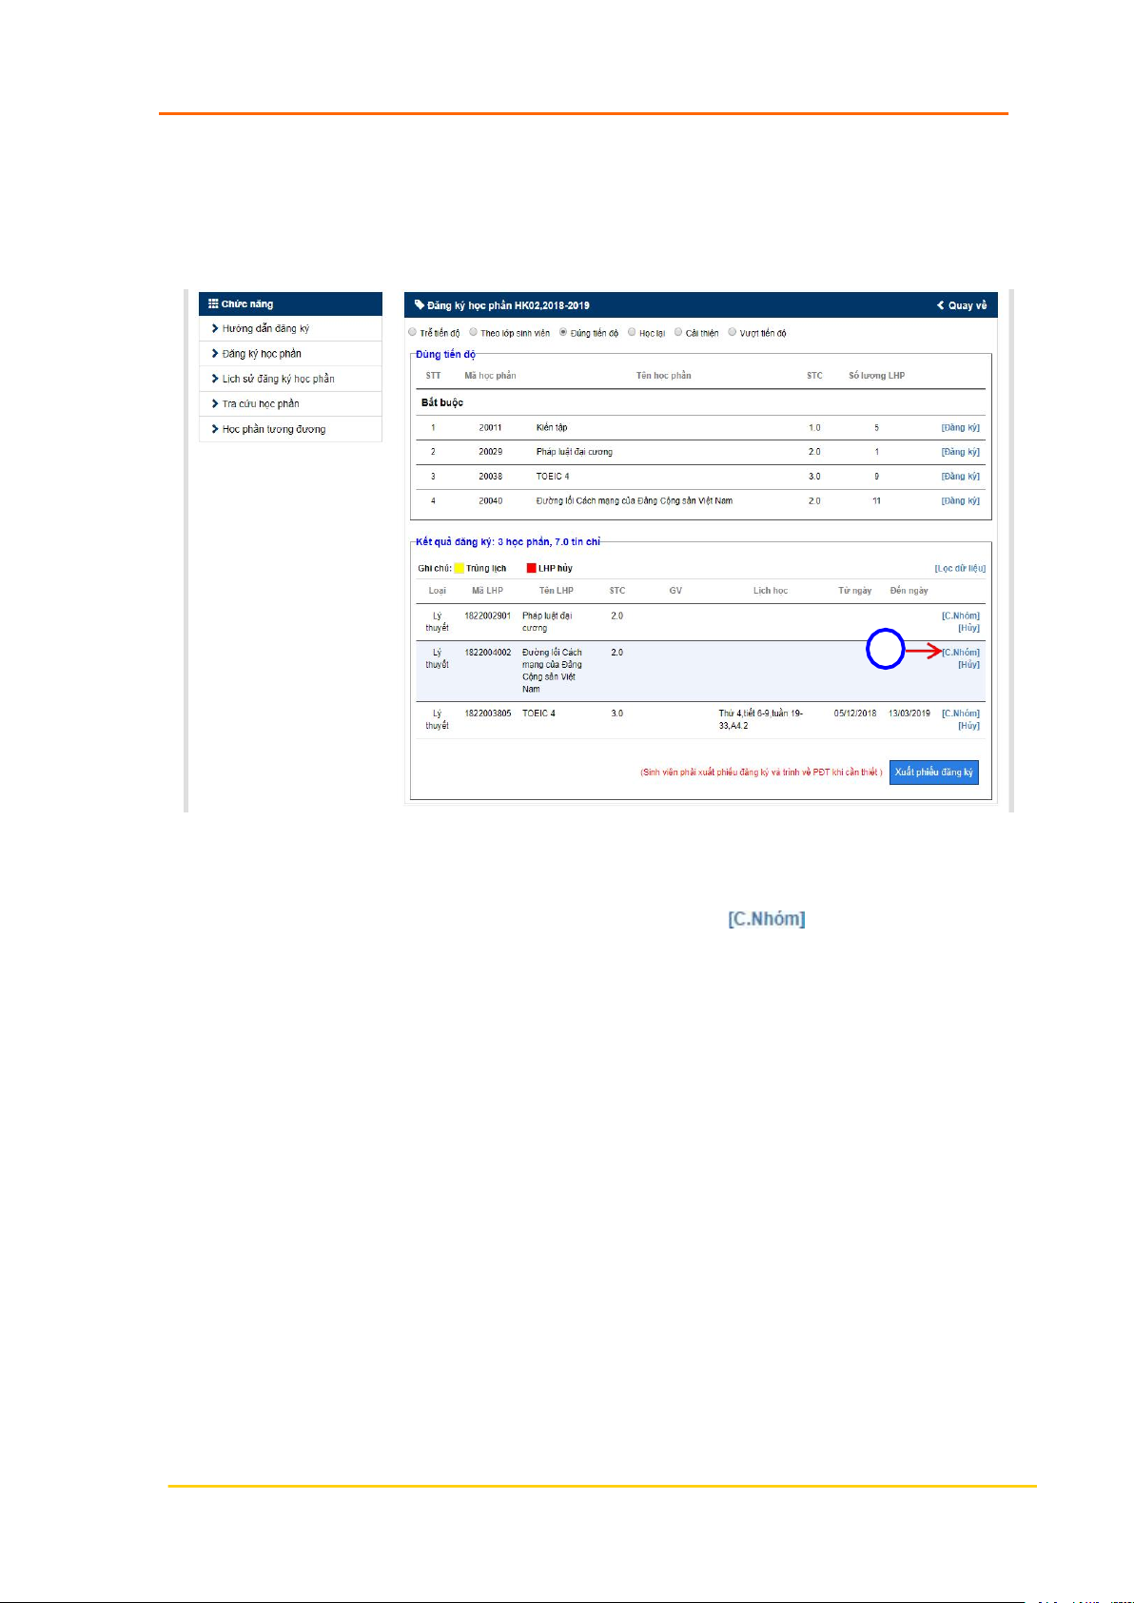Screen dimensions: 1134x1603
Task: Open Học phần tương đương menu item
Action: coord(274,429)
